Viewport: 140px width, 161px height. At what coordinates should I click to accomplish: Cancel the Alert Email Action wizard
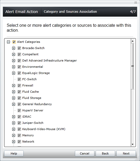tap(85, 153)
